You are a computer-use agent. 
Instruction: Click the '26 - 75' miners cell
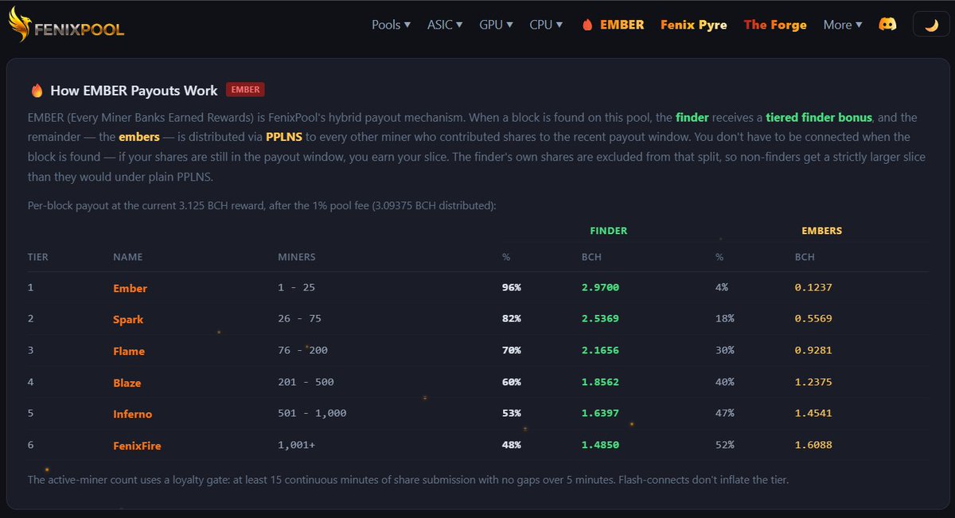(299, 318)
